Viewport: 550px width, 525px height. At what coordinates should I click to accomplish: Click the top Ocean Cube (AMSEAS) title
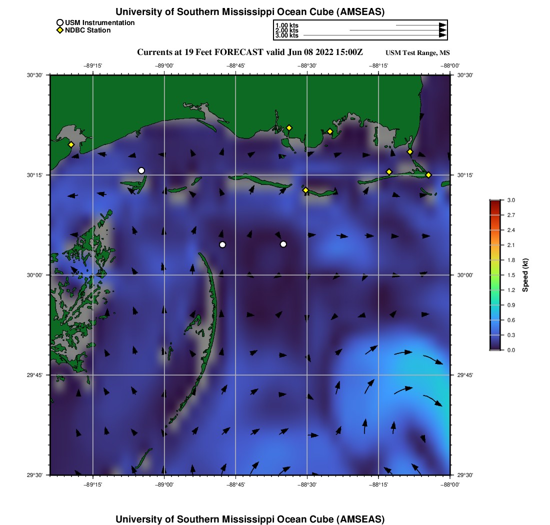pyautogui.click(x=250, y=12)
